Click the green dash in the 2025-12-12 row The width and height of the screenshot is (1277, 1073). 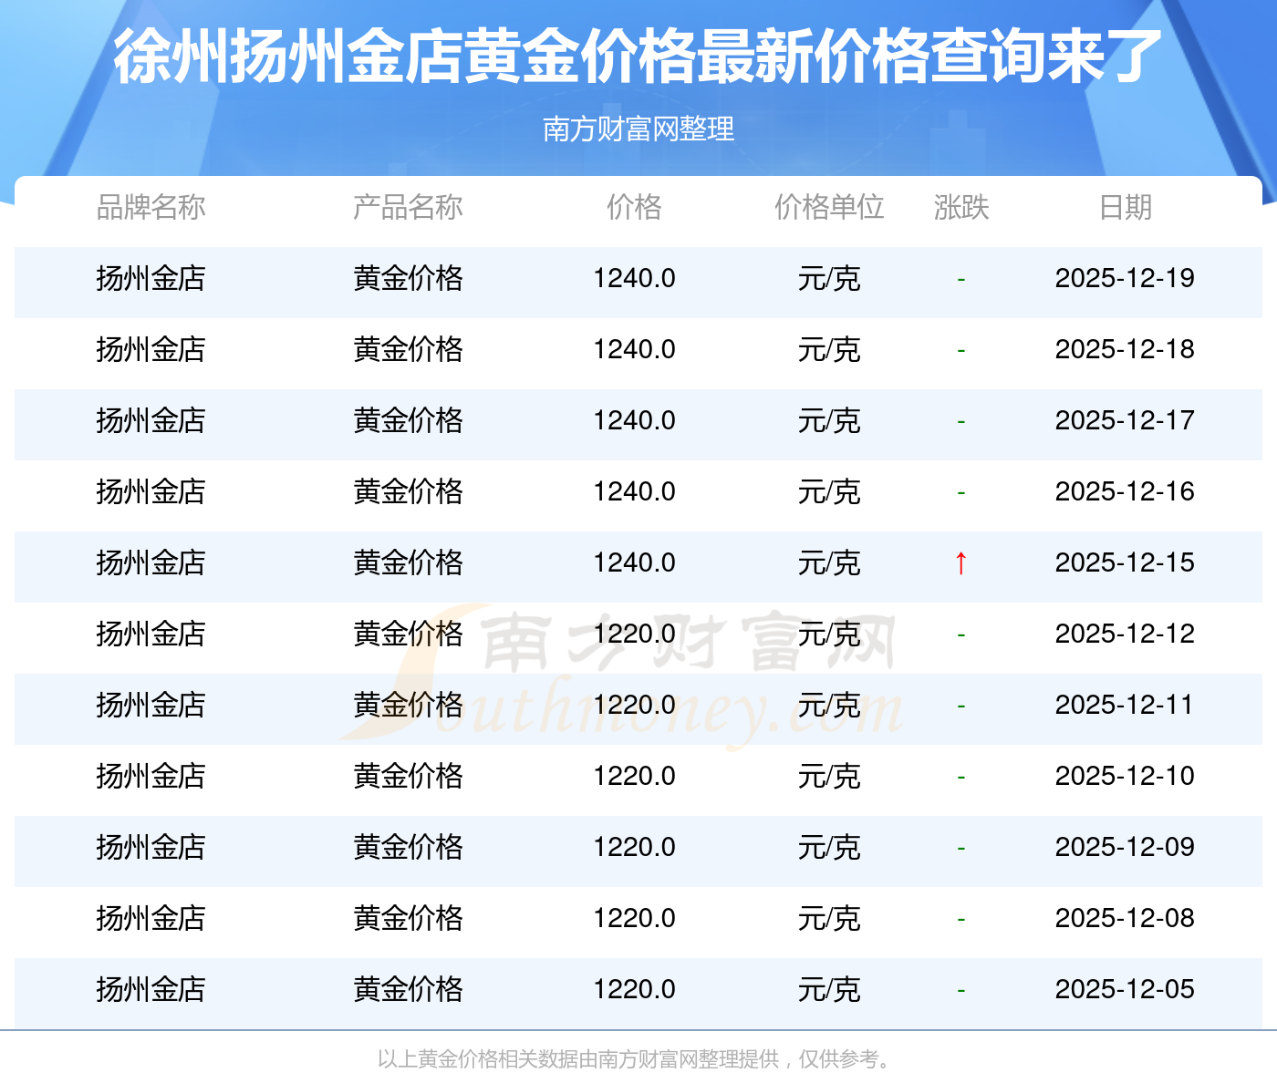tap(960, 635)
